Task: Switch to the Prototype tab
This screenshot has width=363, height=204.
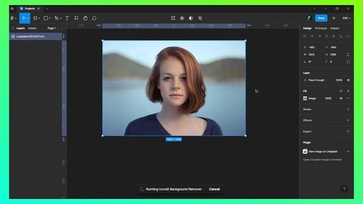Action: [320, 28]
